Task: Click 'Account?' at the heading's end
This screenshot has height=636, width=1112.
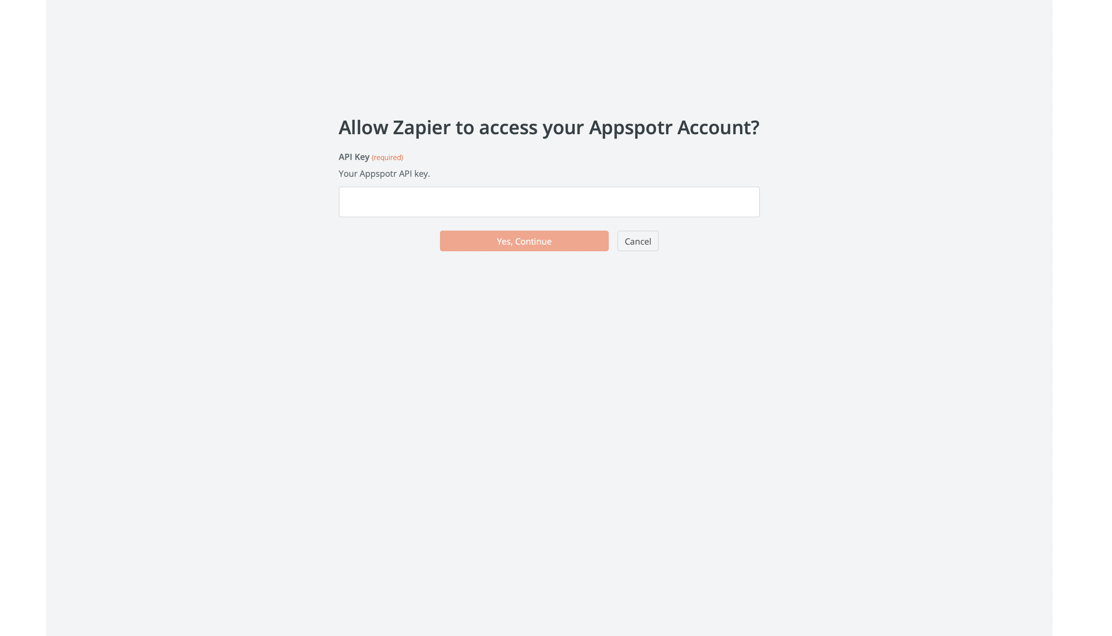Action: tap(719, 128)
